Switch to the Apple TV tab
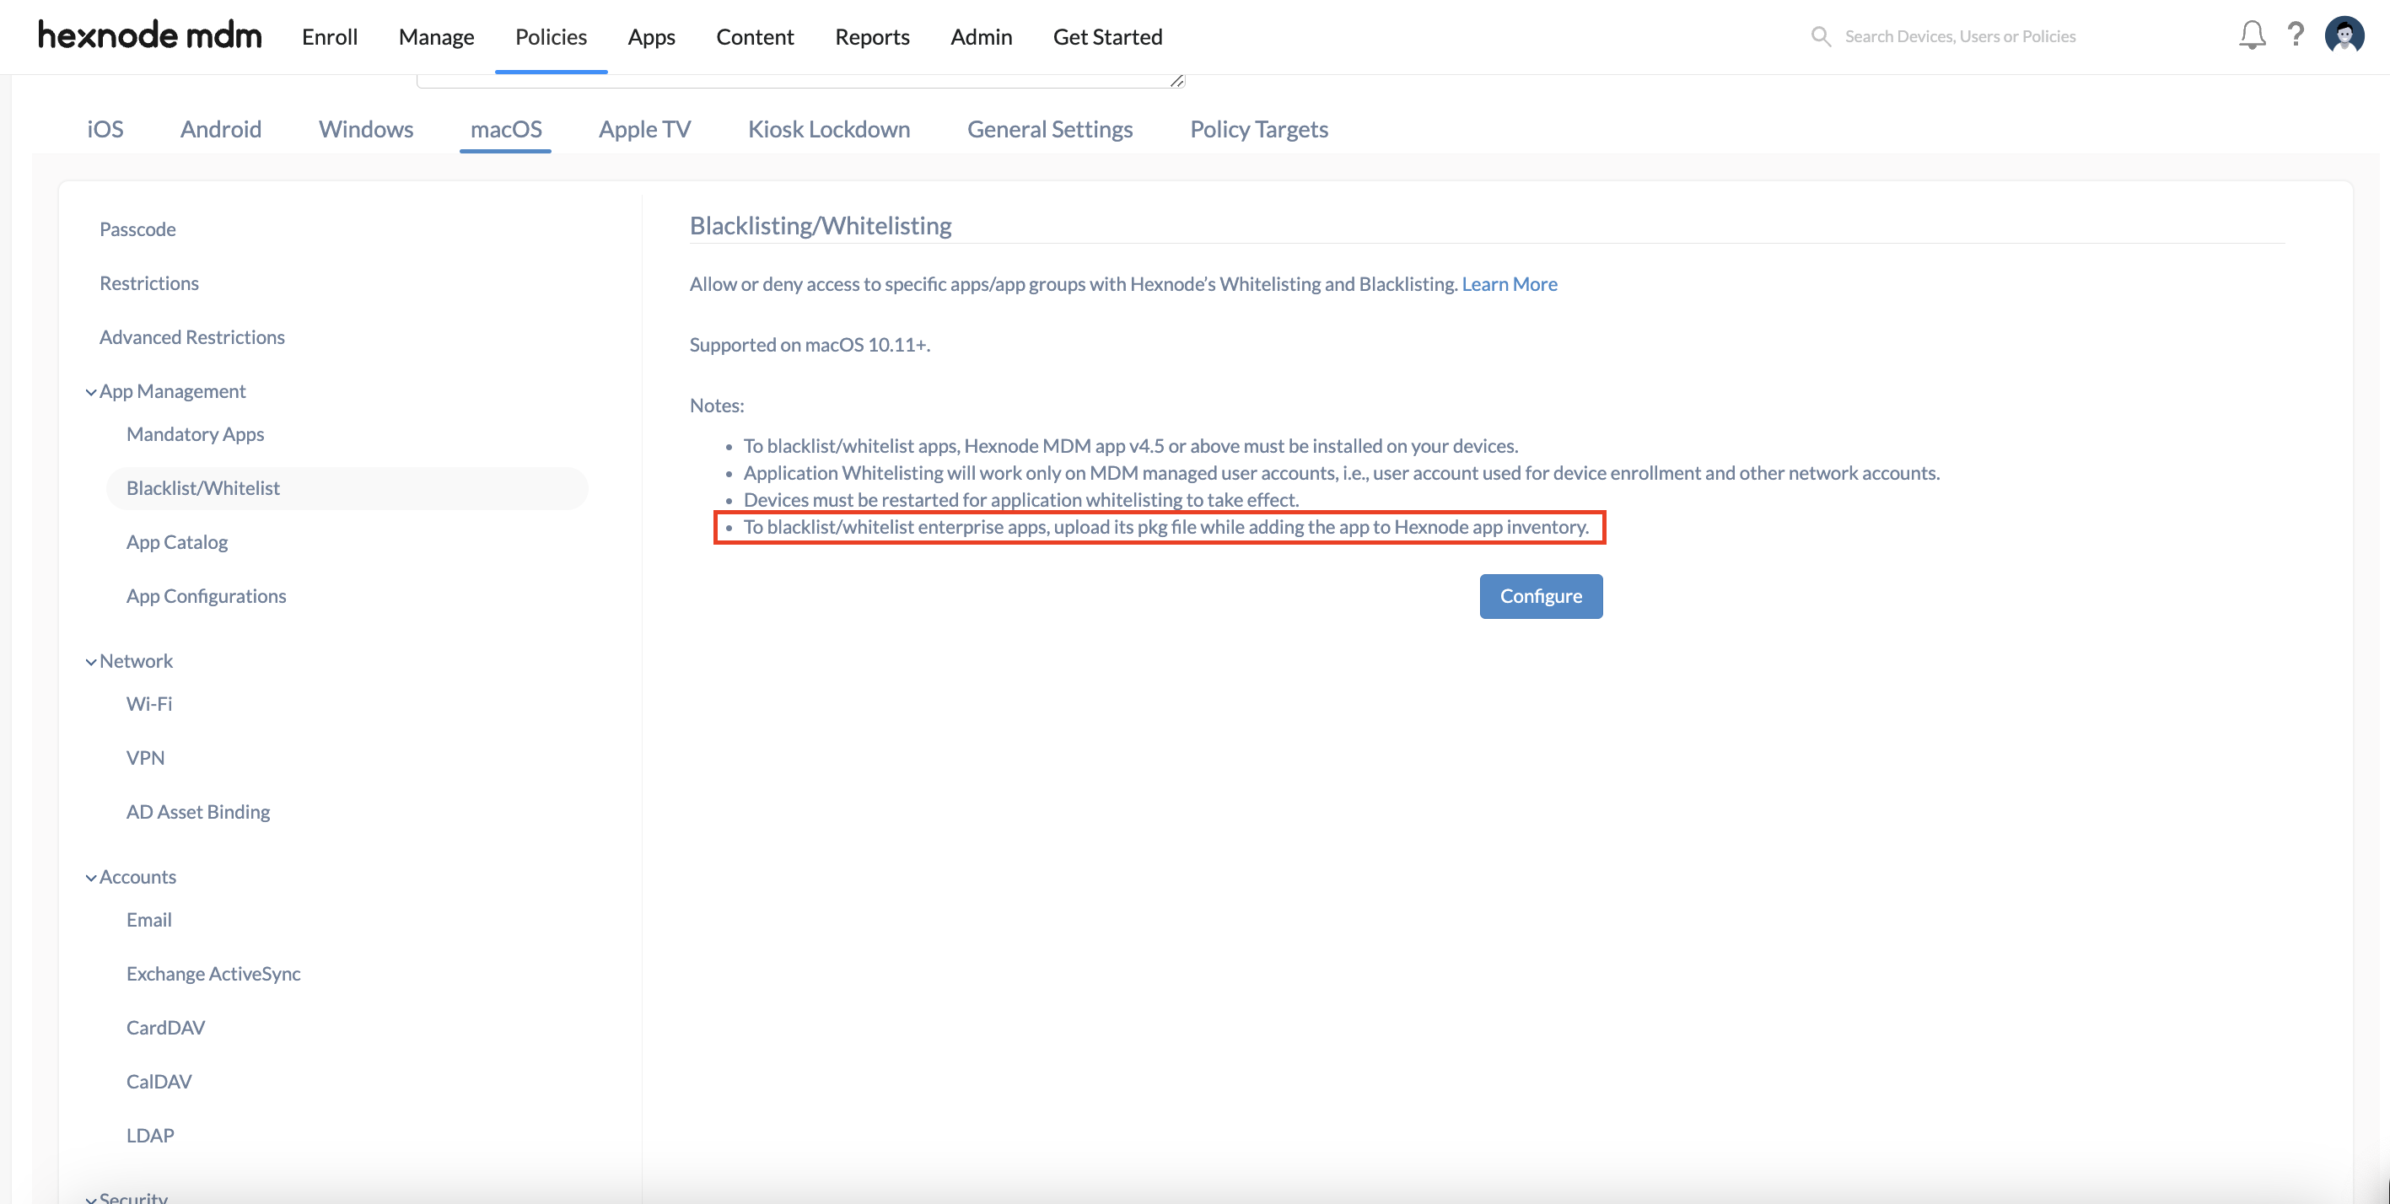This screenshot has height=1204, width=2390. point(645,129)
